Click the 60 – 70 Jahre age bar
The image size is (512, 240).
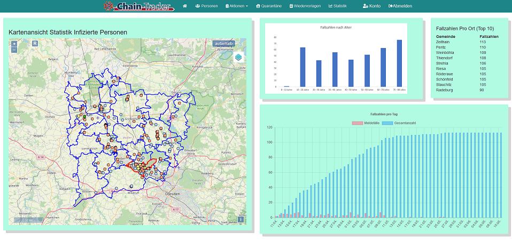coord(383,67)
